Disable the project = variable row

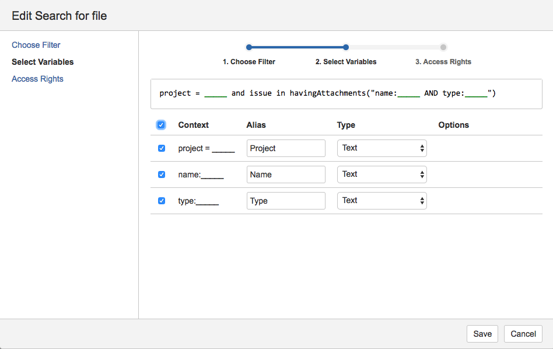point(161,148)
